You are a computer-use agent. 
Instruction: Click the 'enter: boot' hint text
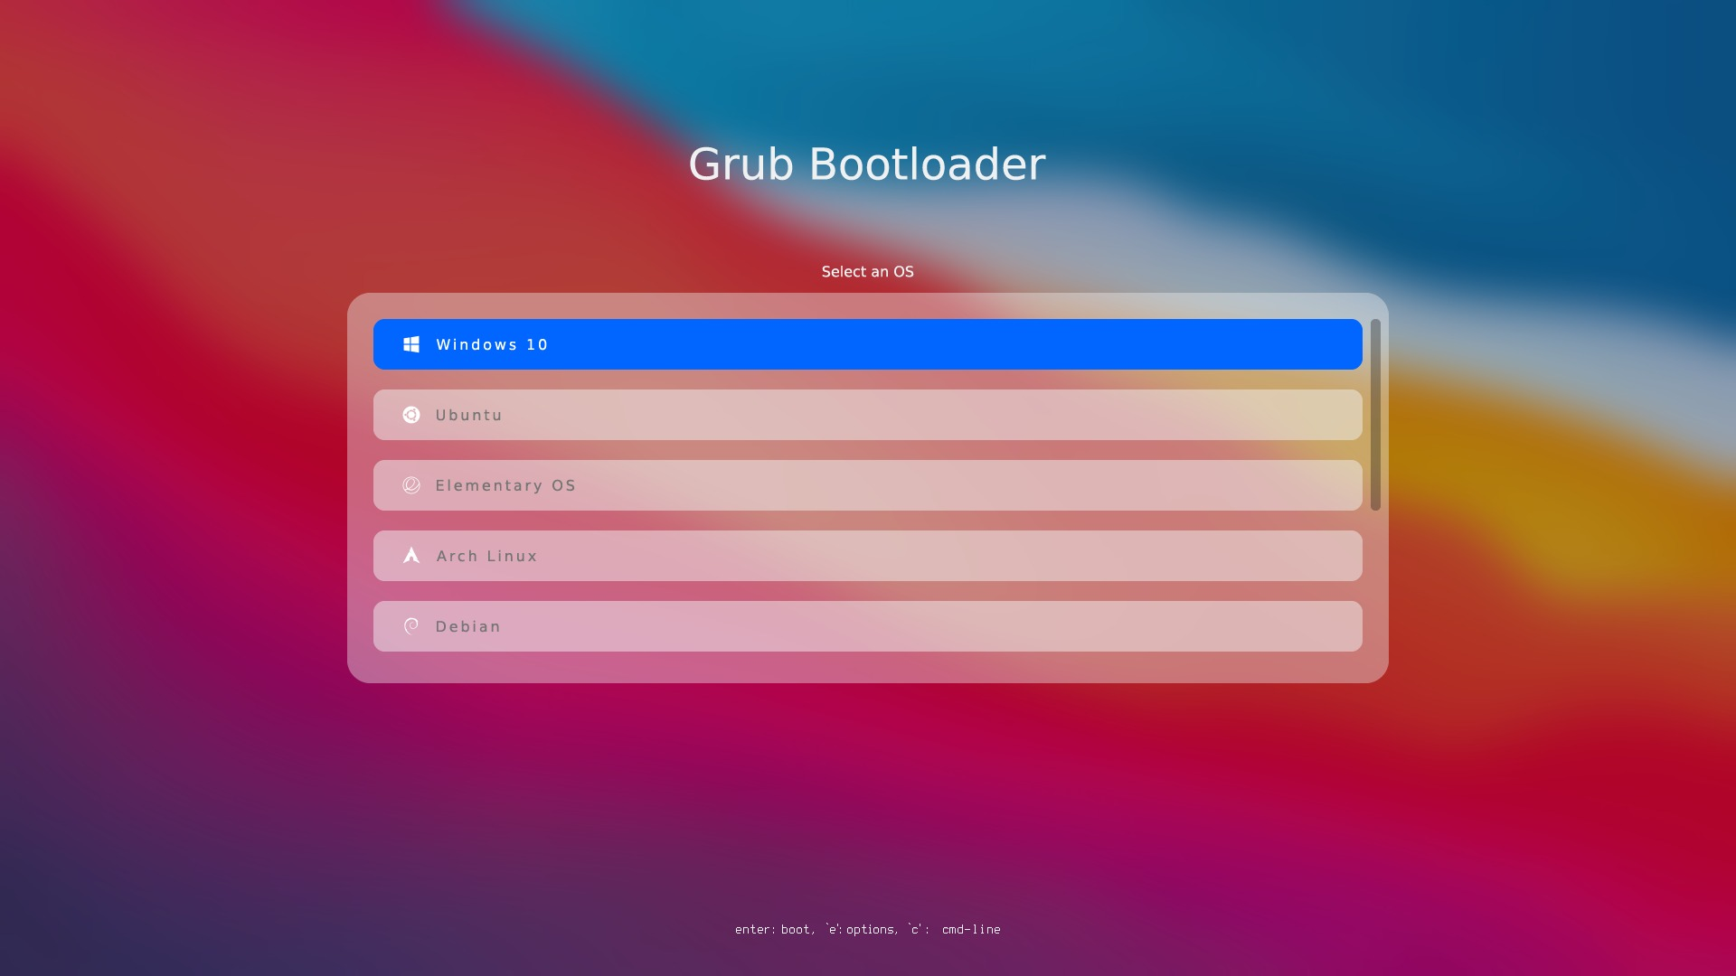click(x=773, y=929)
